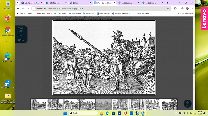
Task: Open a new browser tab
Action: pyautogui.click(x=167, y=3)
